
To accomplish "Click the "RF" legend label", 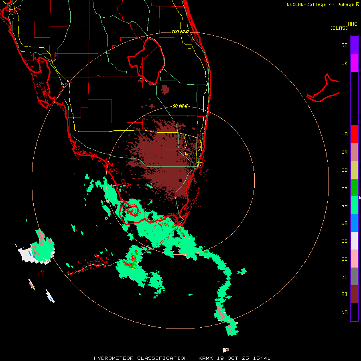I will pyautogui.click(x=344, y=45).
